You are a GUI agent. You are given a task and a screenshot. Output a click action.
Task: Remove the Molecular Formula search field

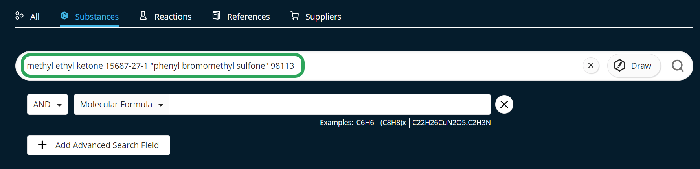(x=504, y=105)
